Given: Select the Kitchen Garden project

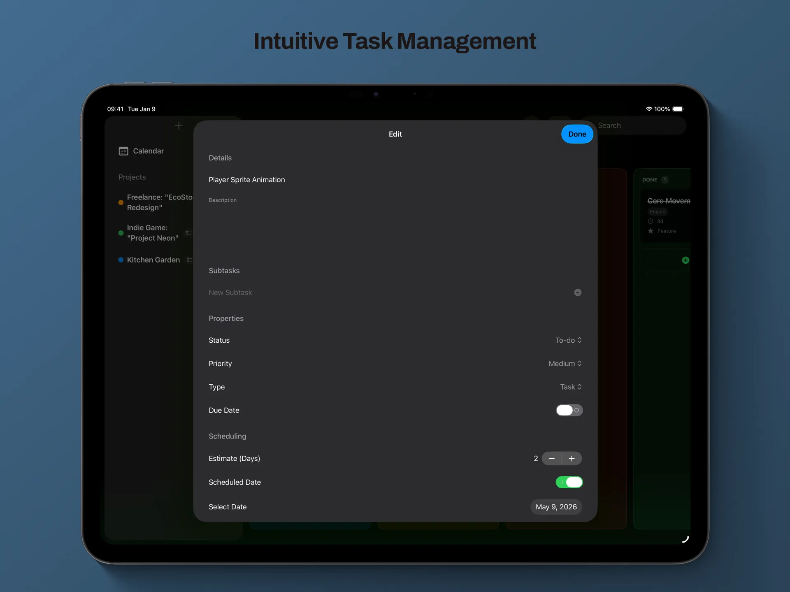Looking at the screenshot, I should pos(153,260).
